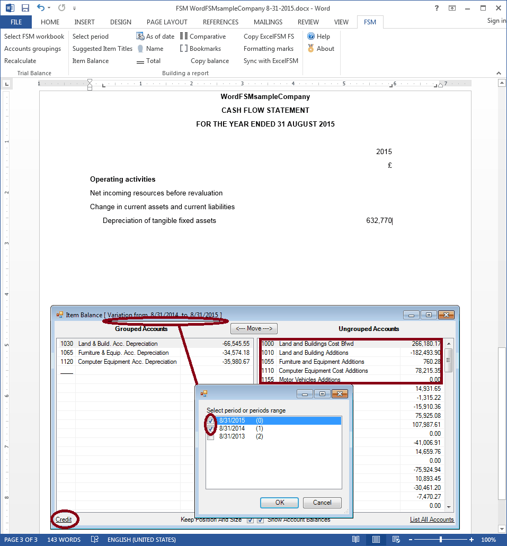Open Suggested Item Titles
507x546 pixels.
pos(102,48)
